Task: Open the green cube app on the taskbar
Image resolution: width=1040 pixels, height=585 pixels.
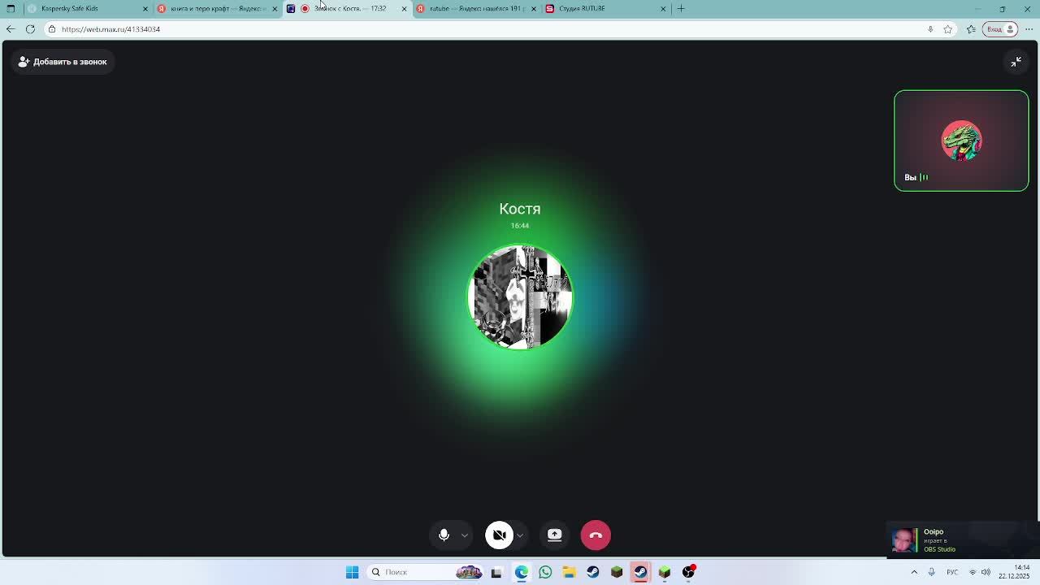Action: point(665,572)
